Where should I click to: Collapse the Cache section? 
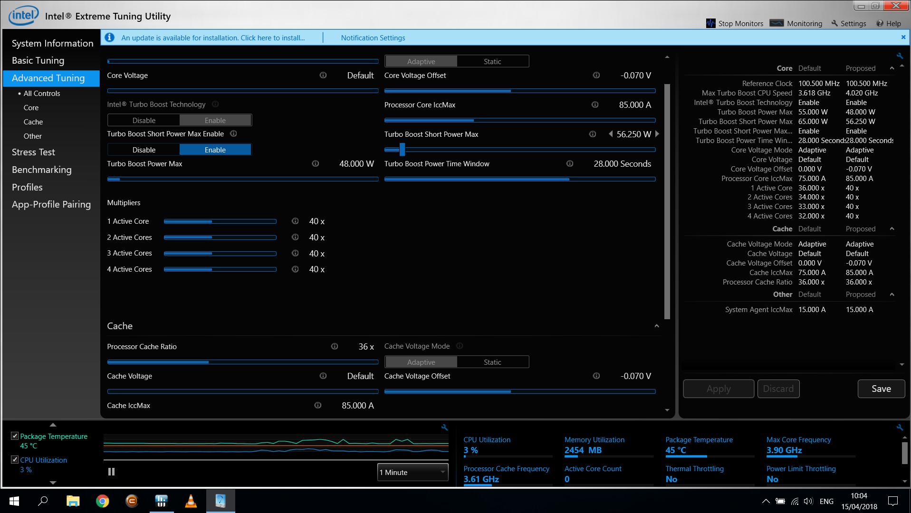[x=656, y=326]
